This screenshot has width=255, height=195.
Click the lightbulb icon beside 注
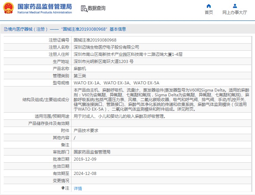[63, 188]
